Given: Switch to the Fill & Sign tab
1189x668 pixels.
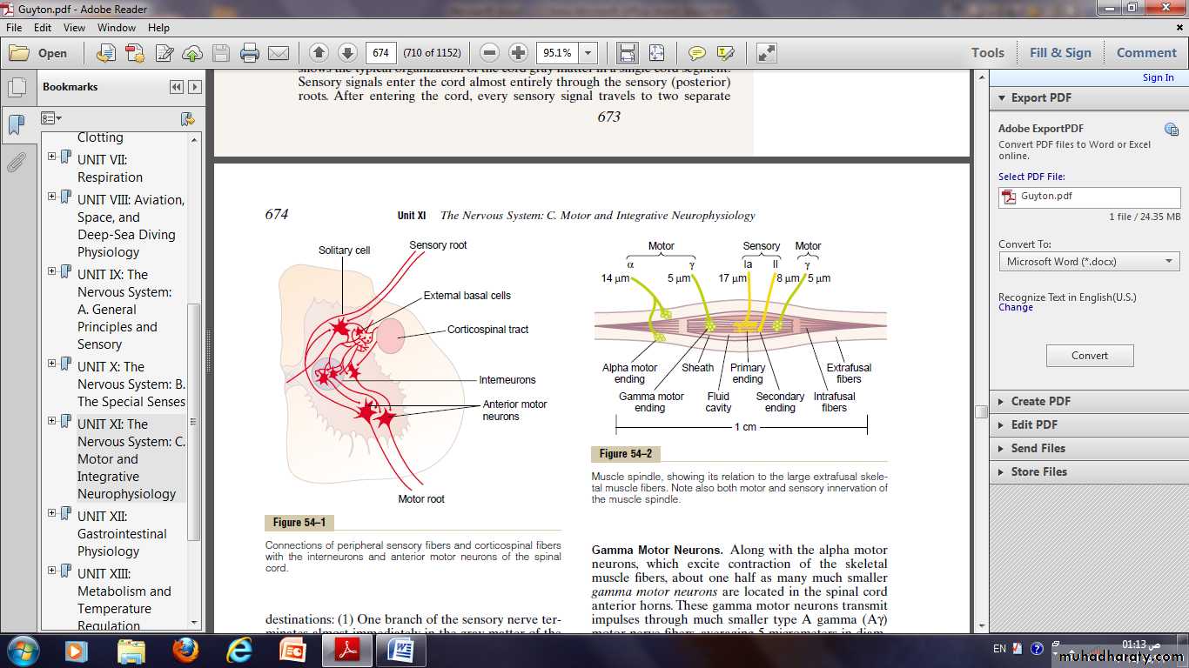Looking at the screenshot, I should click(x=1059, y=53).
